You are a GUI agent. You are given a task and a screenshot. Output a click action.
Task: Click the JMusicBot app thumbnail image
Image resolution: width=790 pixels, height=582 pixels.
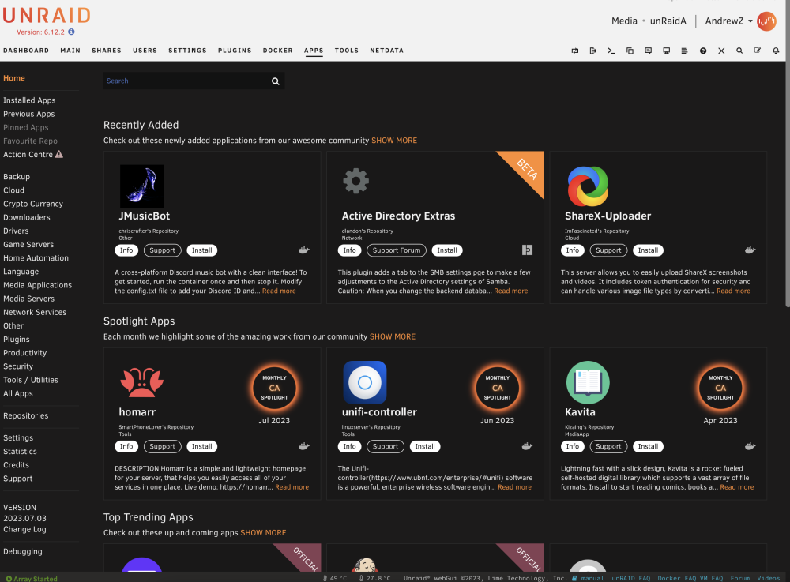pos(141,186)
